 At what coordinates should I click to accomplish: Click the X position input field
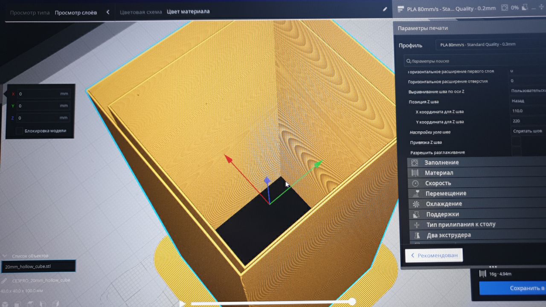[43, 94]
